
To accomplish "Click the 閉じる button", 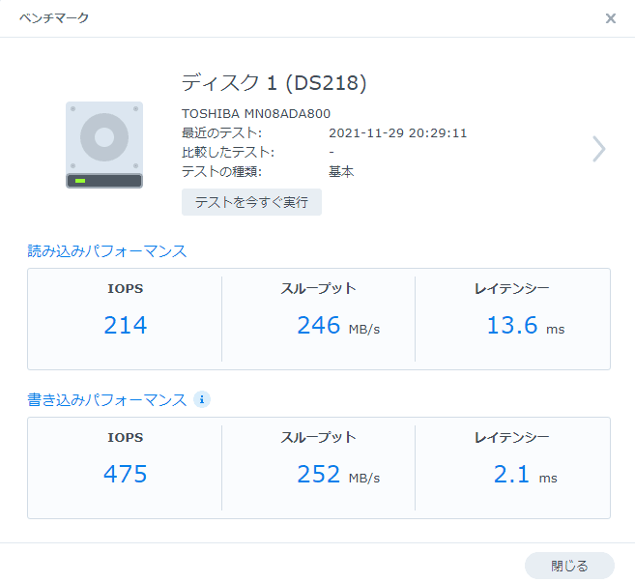I will point(569,566).
